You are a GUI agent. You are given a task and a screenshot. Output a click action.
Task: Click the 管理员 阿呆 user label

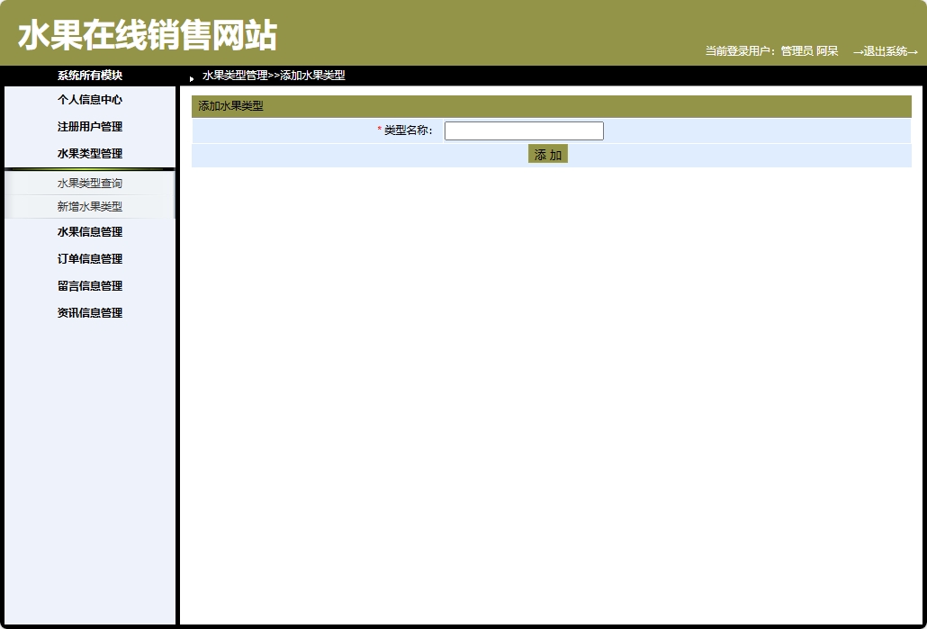click(808, 51)
